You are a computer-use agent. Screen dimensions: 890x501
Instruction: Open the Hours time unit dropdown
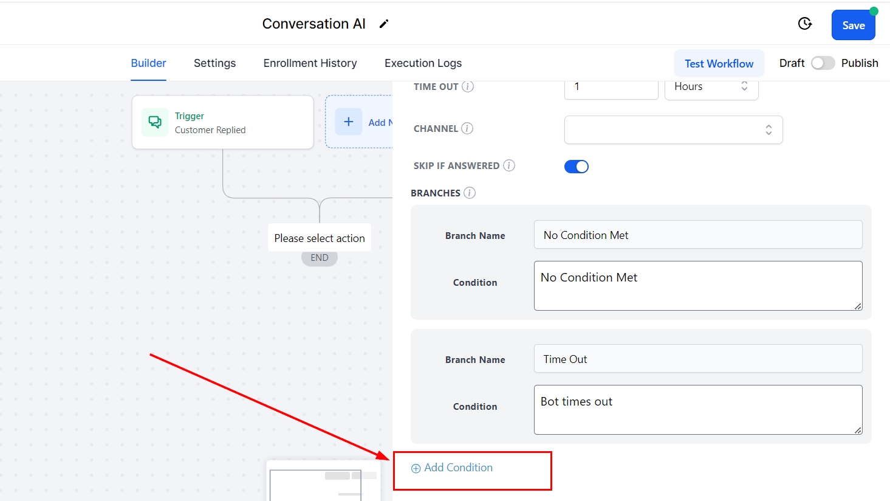711,87
